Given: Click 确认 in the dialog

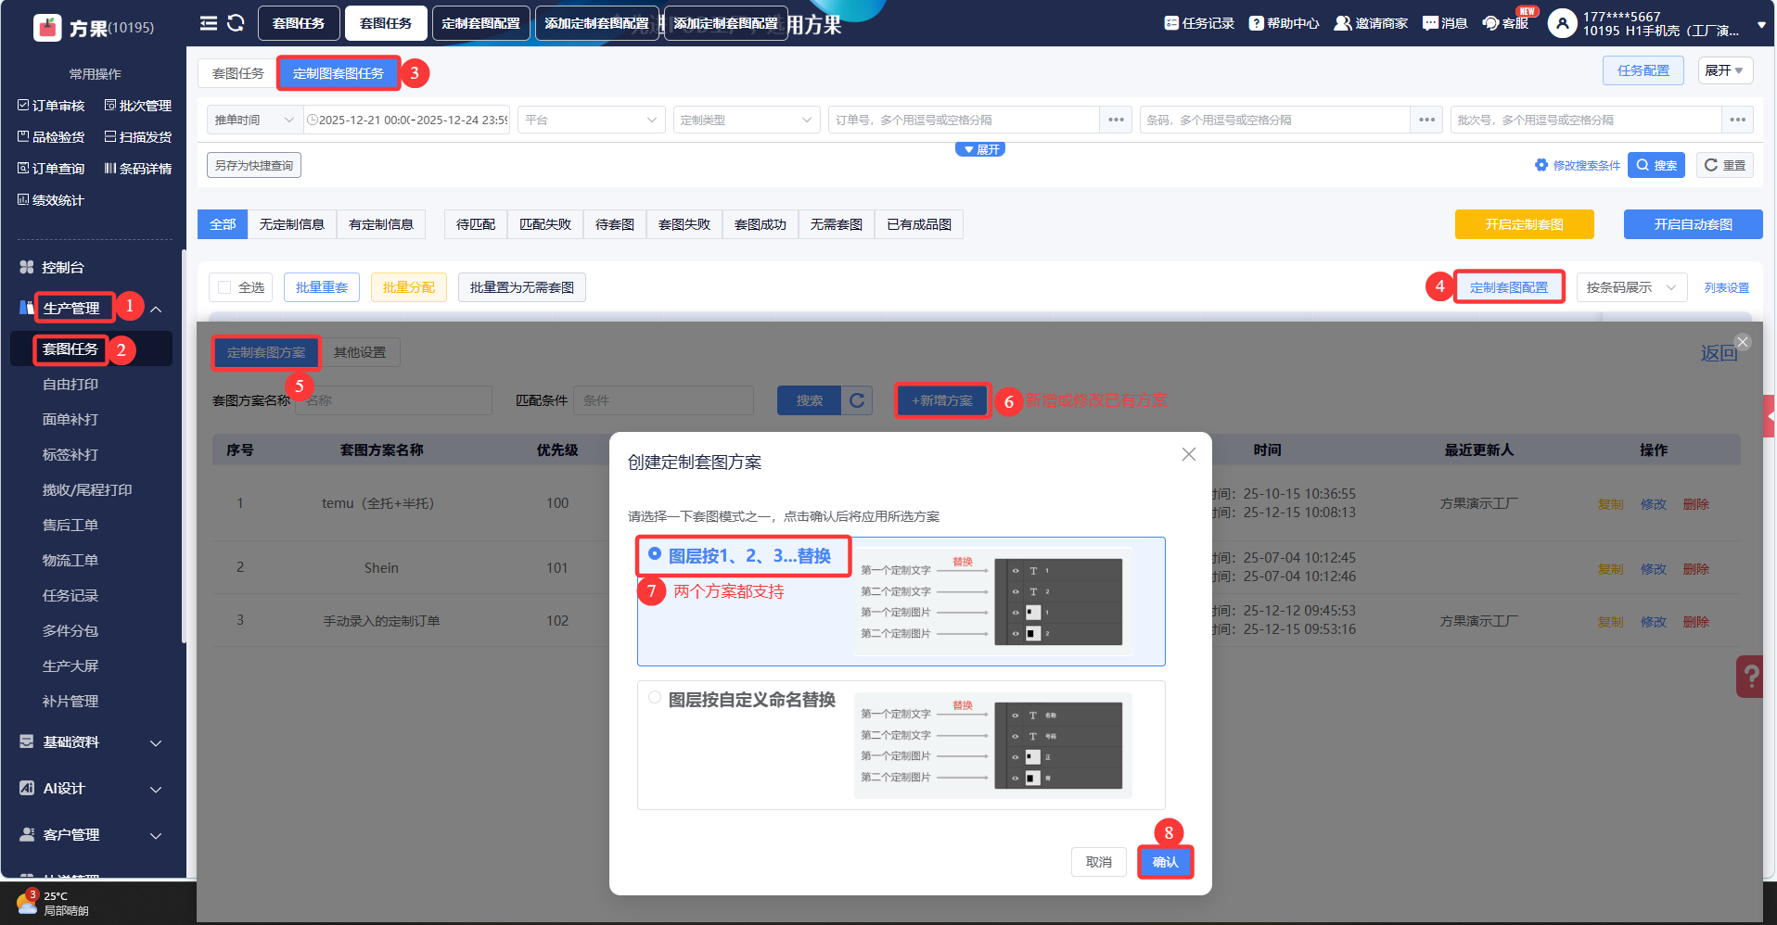Looking at the screenshot, I should coord(1165,862).
